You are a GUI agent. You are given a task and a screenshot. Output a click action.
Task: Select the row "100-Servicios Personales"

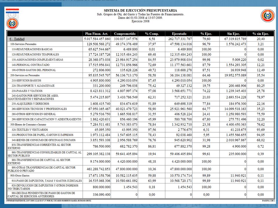(140, 44)
